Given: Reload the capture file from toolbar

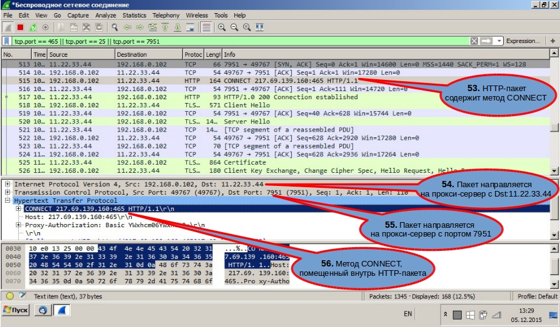Looking at the screenshot, I should (x=99, y=27).
